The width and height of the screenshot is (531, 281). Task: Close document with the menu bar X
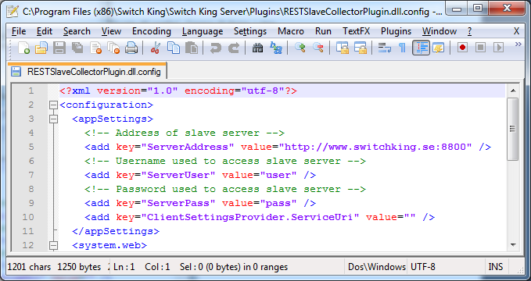(x=516, y=31)
